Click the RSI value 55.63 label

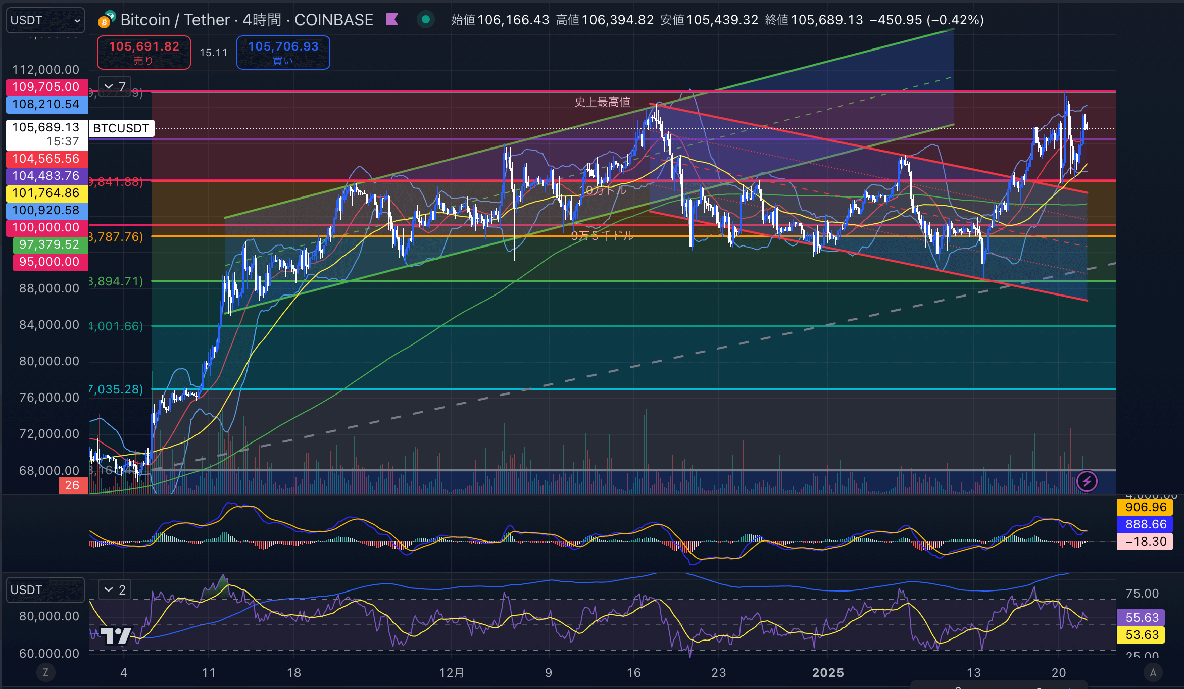[x=1142, y=618]
